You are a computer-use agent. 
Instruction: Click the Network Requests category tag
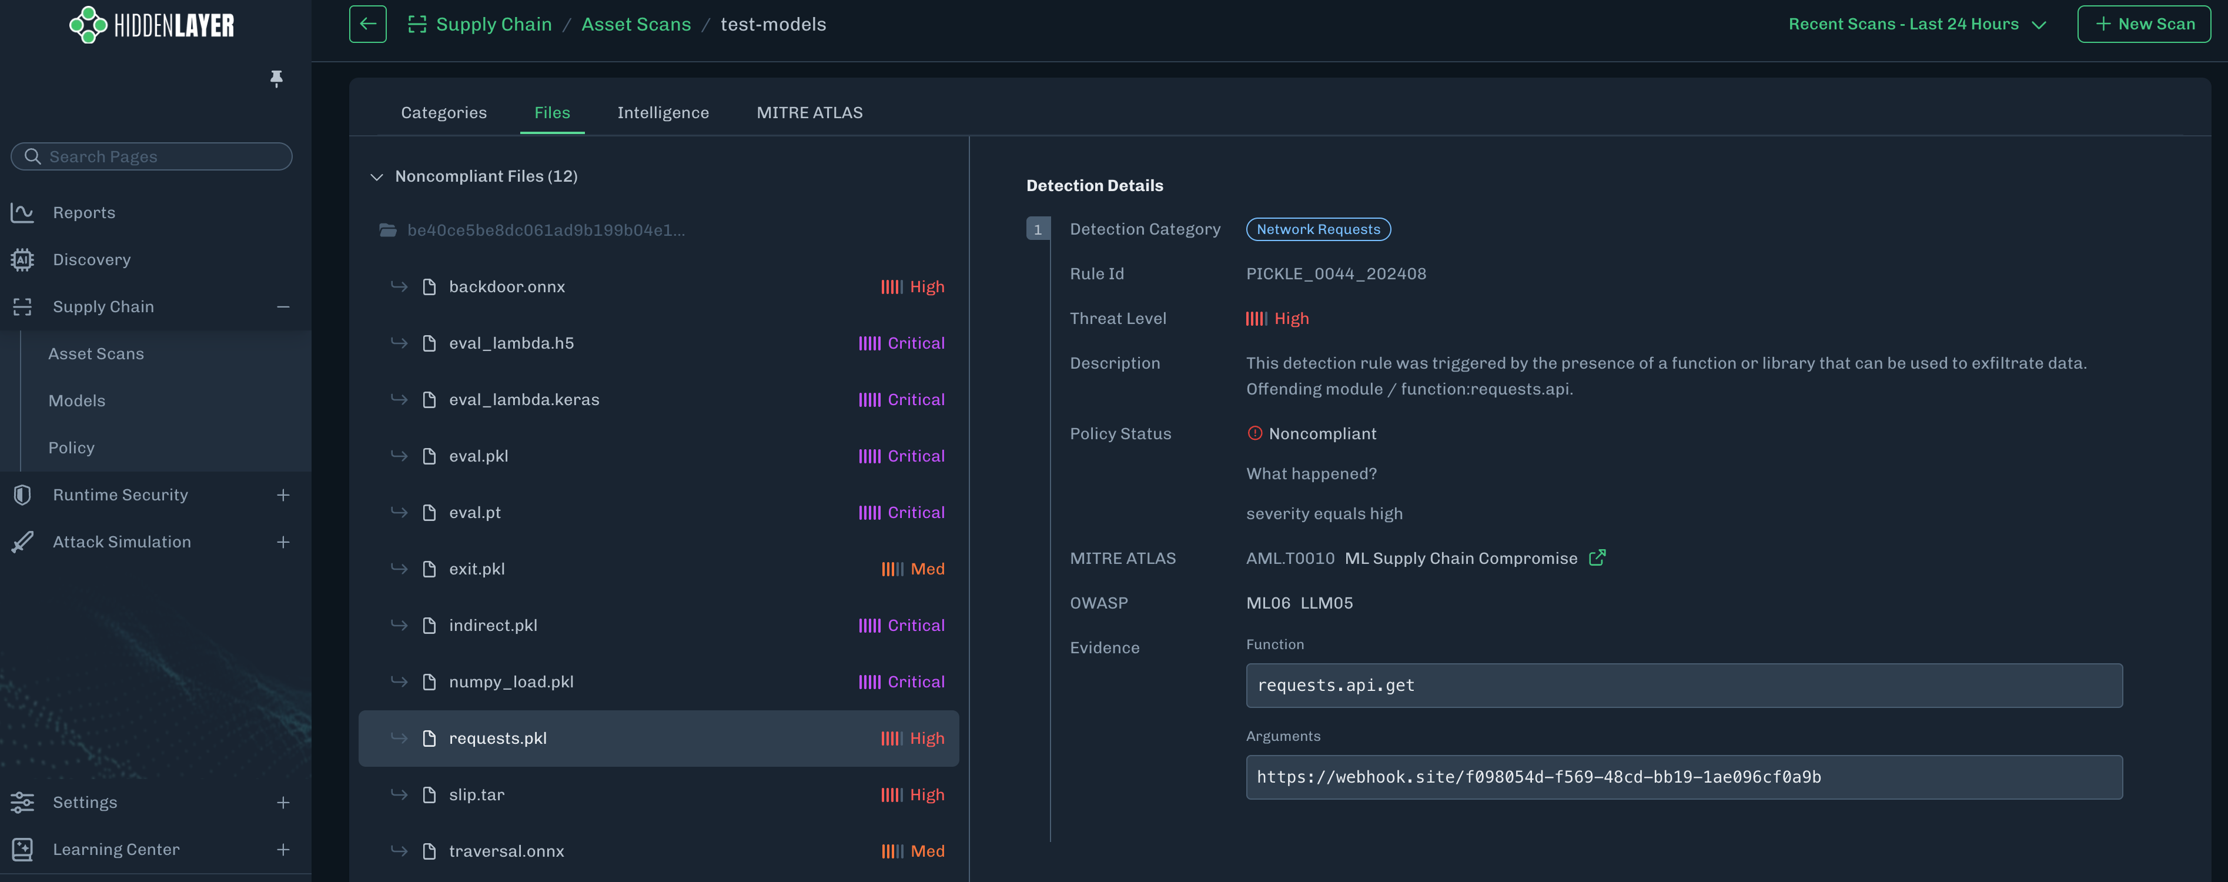pos(1318,229)
